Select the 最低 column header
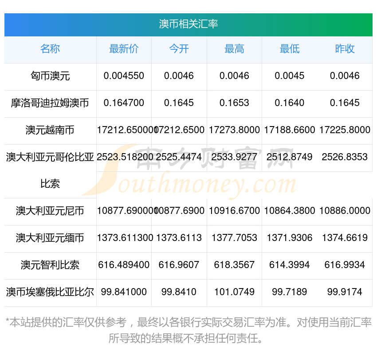377x352 pixels. point(289,49)
